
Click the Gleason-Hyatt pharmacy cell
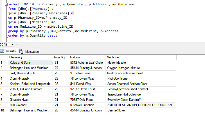(x=20, y=100)
